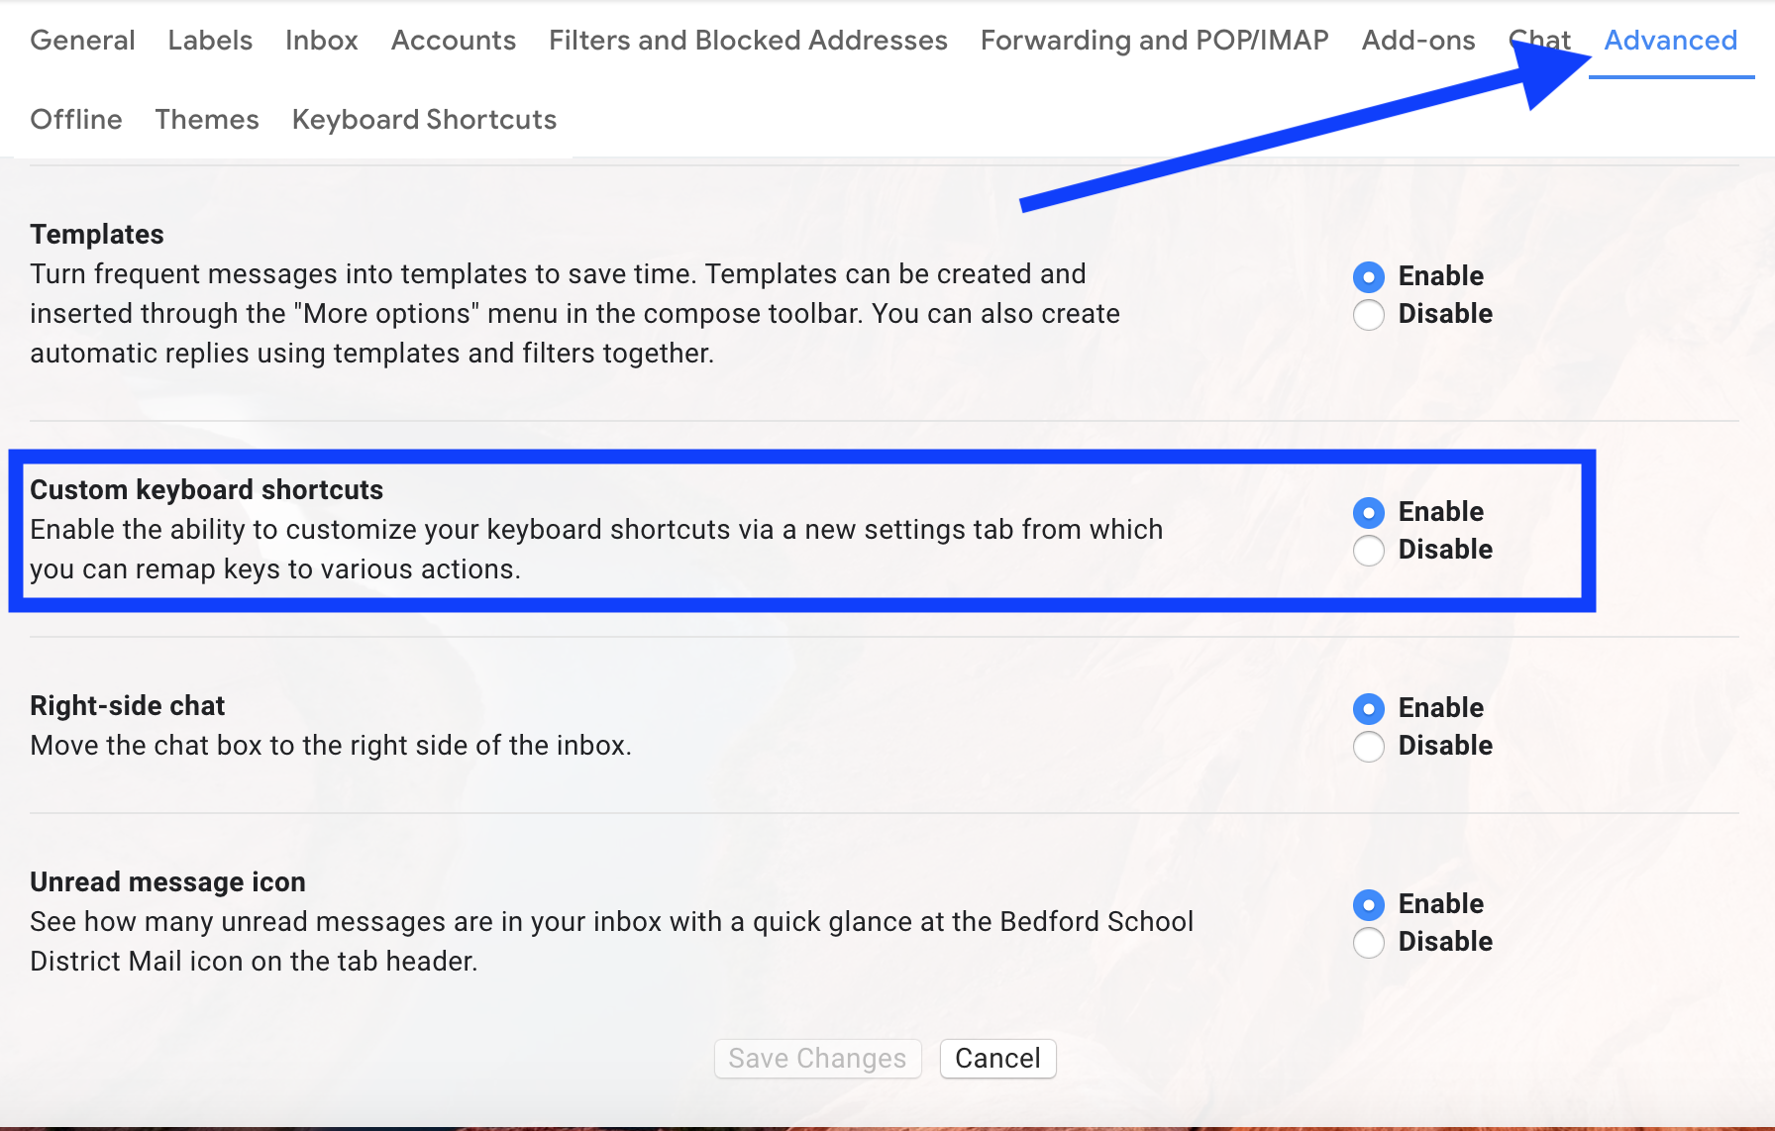The image size is (1775, 1131).
Task: Open the Offline settings tab
Action: (76, 120)
